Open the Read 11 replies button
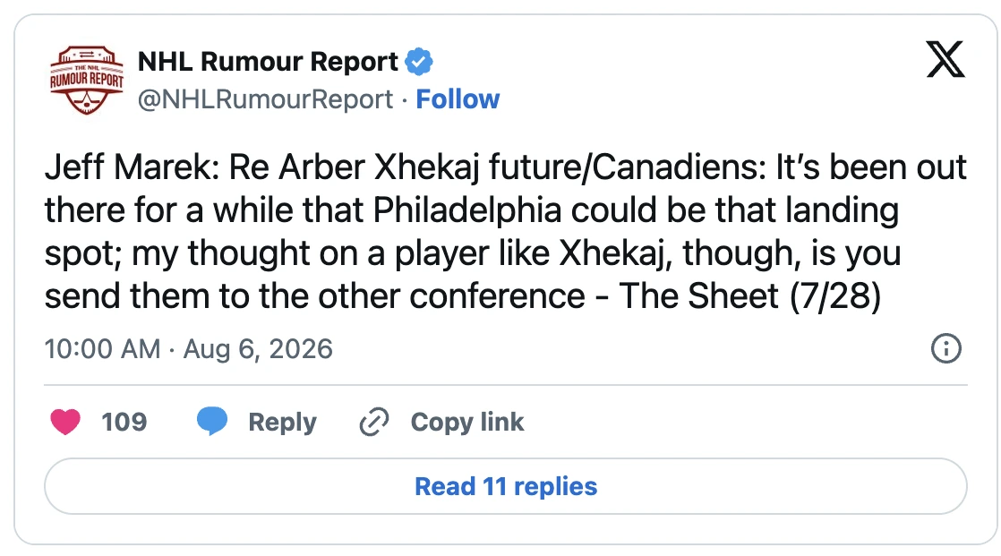 [506, 486]
